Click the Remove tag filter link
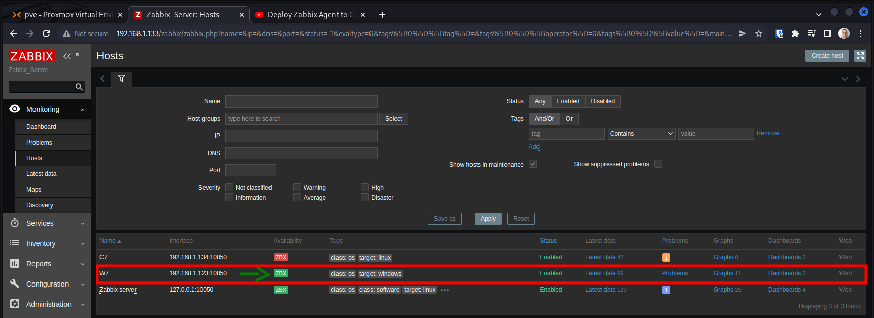The height and width of the screenshot is (318, 874). click(767, 133)
